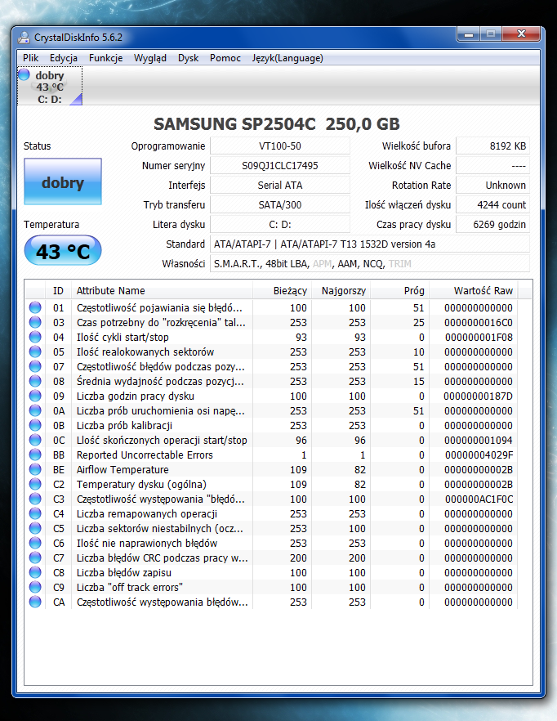Screen dimensions: 557x721
Task: Click status orb for attribute C9
Action: coord(35,587)
